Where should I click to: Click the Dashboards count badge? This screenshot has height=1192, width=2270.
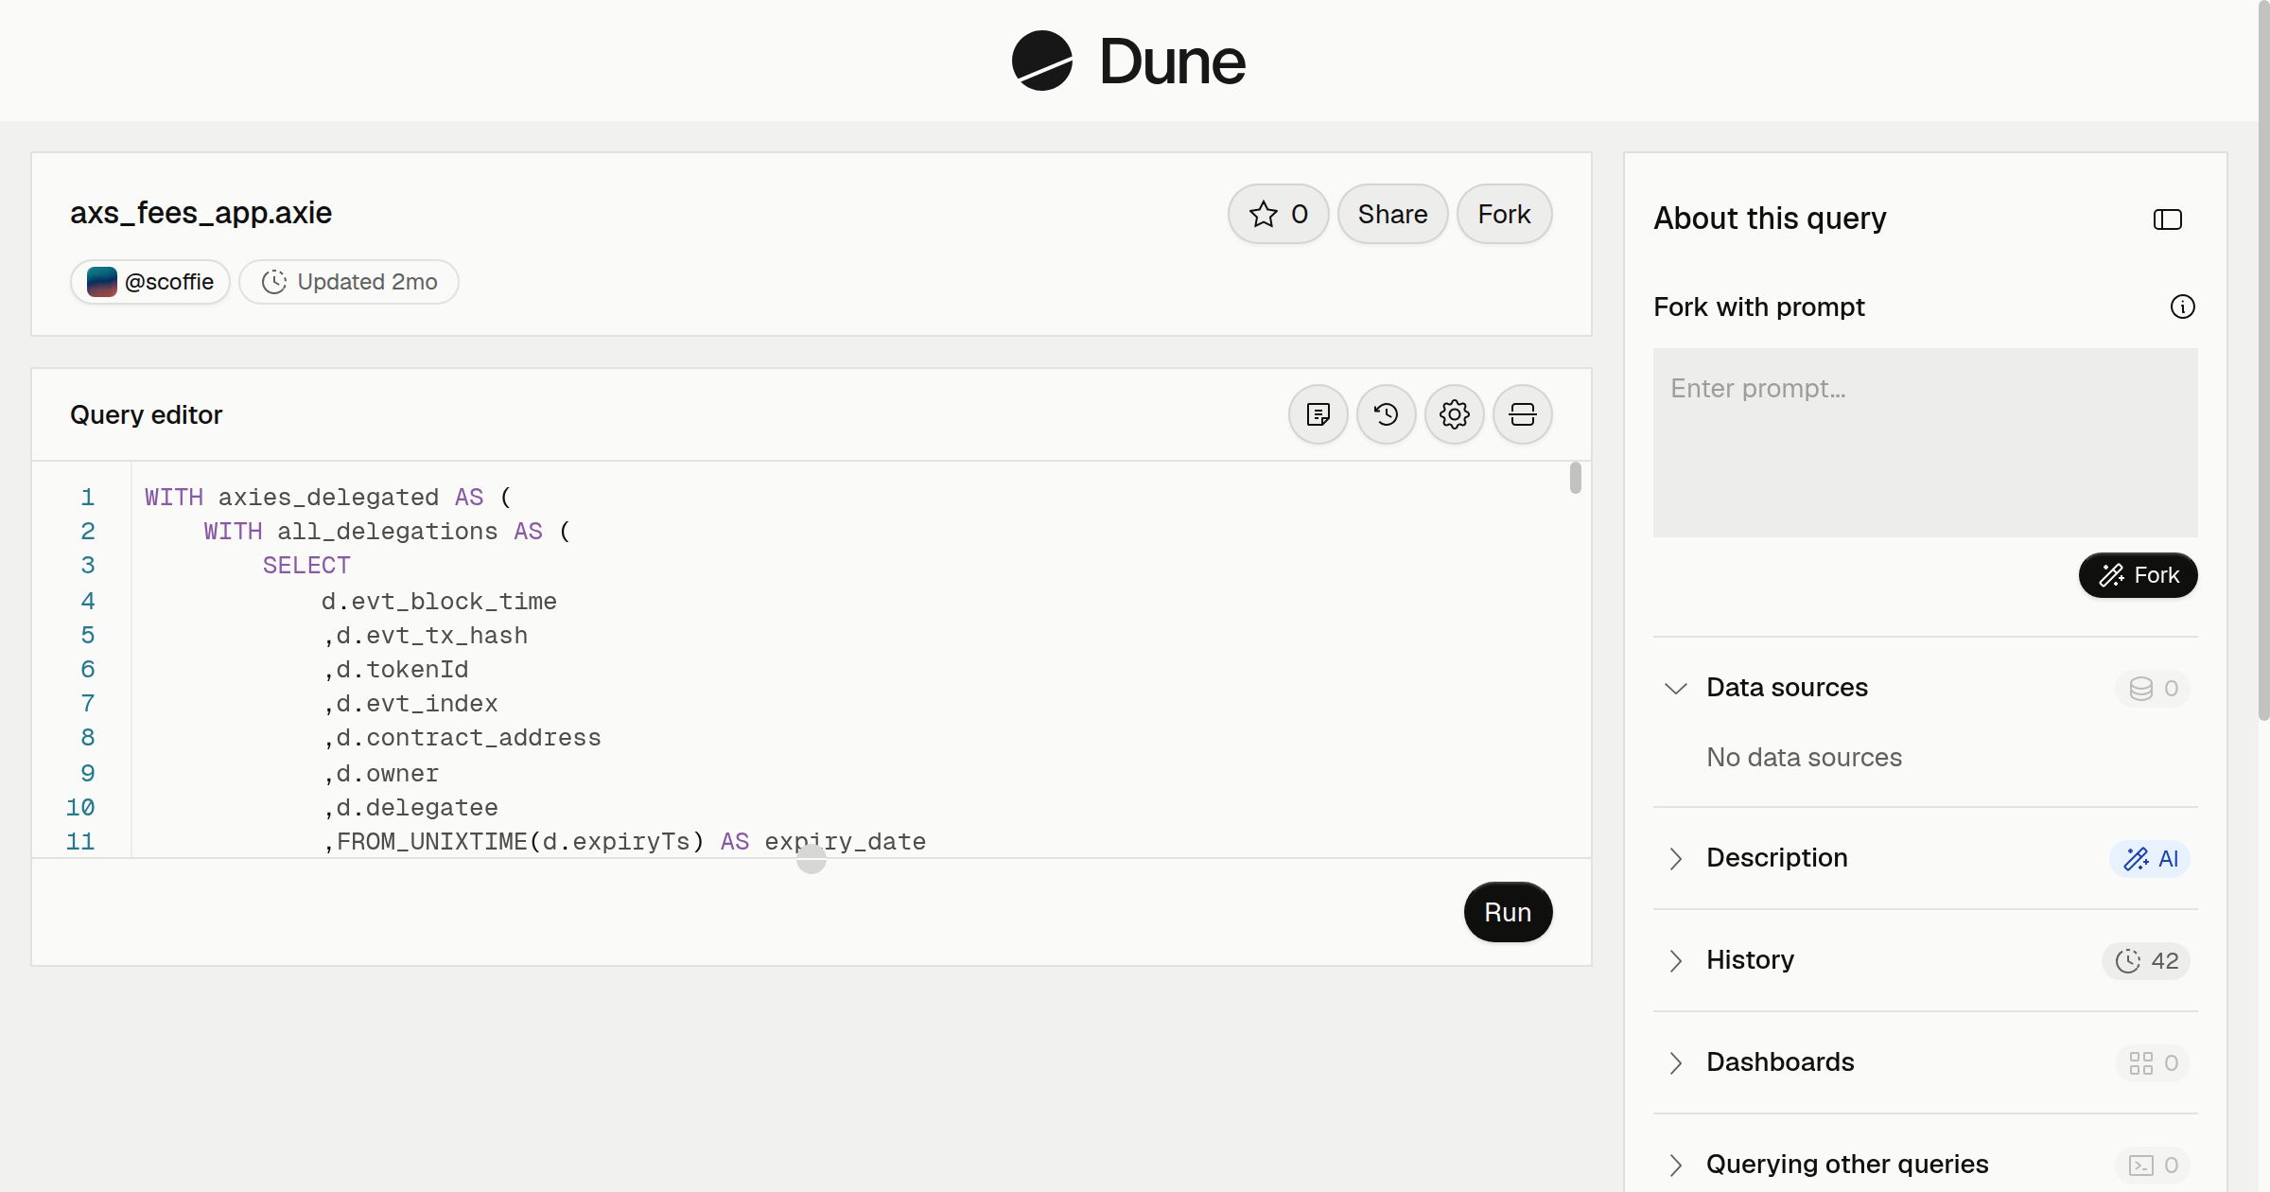tap(2153, 1063)
